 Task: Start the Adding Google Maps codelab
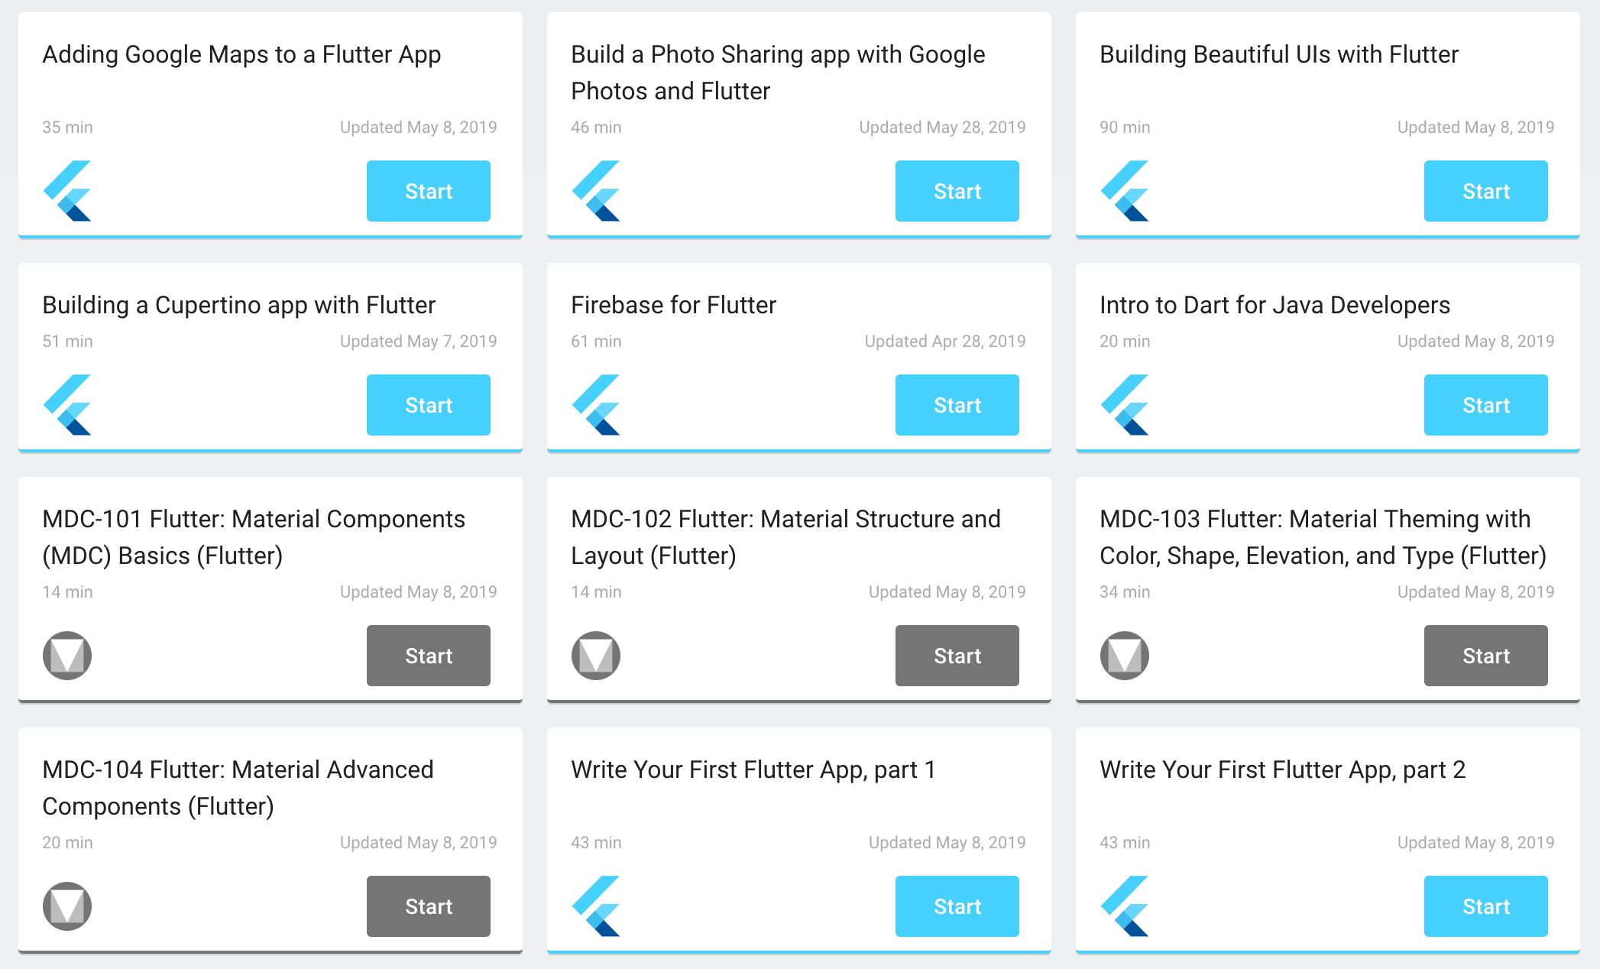[428, 191]
